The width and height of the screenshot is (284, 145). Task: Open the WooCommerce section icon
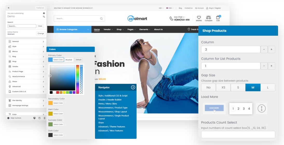click(x=10, y=77)
